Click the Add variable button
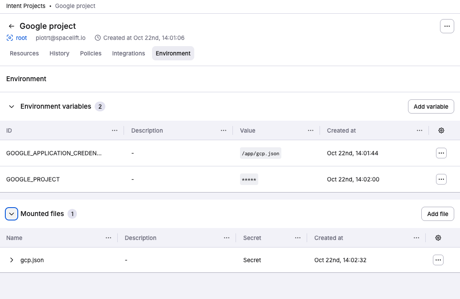 point(431,106)
